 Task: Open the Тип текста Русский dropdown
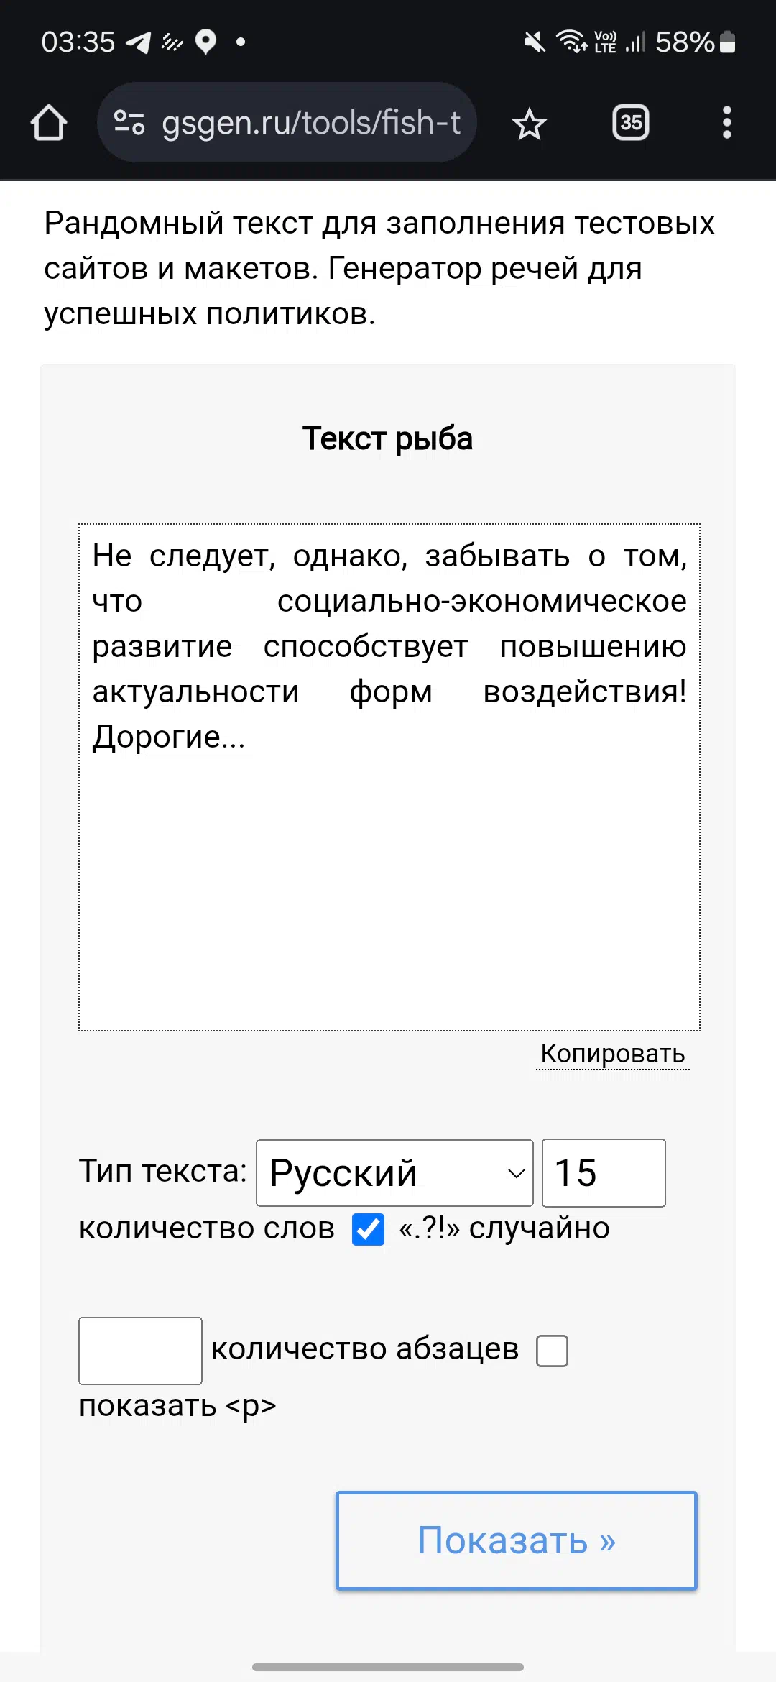click(x=394, y=1173)
